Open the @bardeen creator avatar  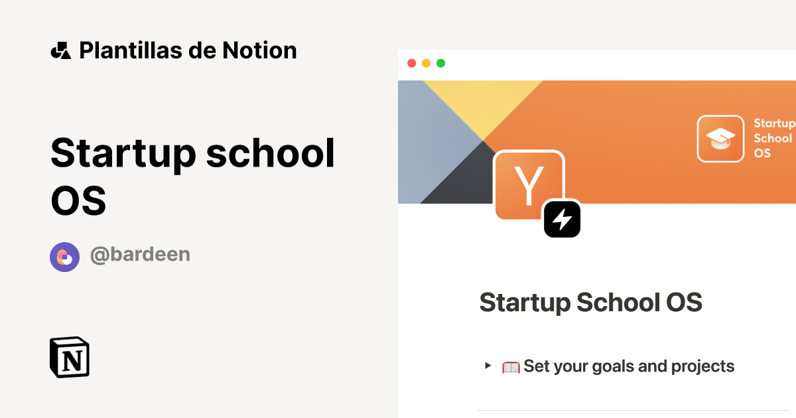point(64,257)
